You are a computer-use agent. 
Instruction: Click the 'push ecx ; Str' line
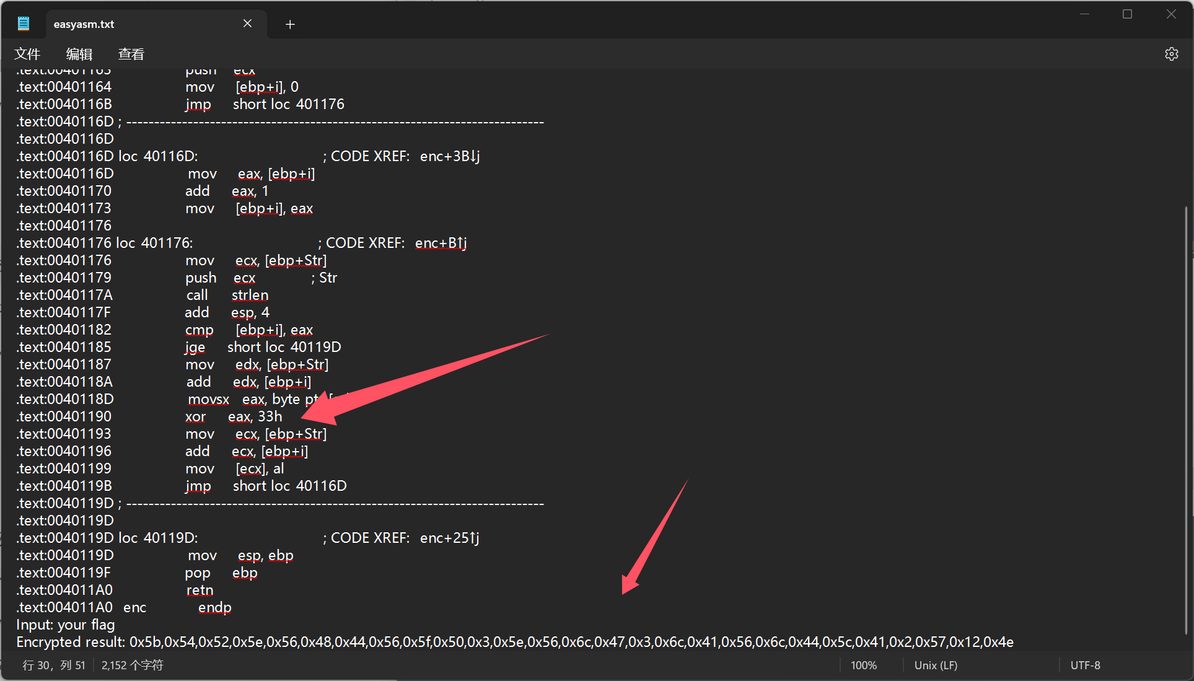click(x=177, y=278)
